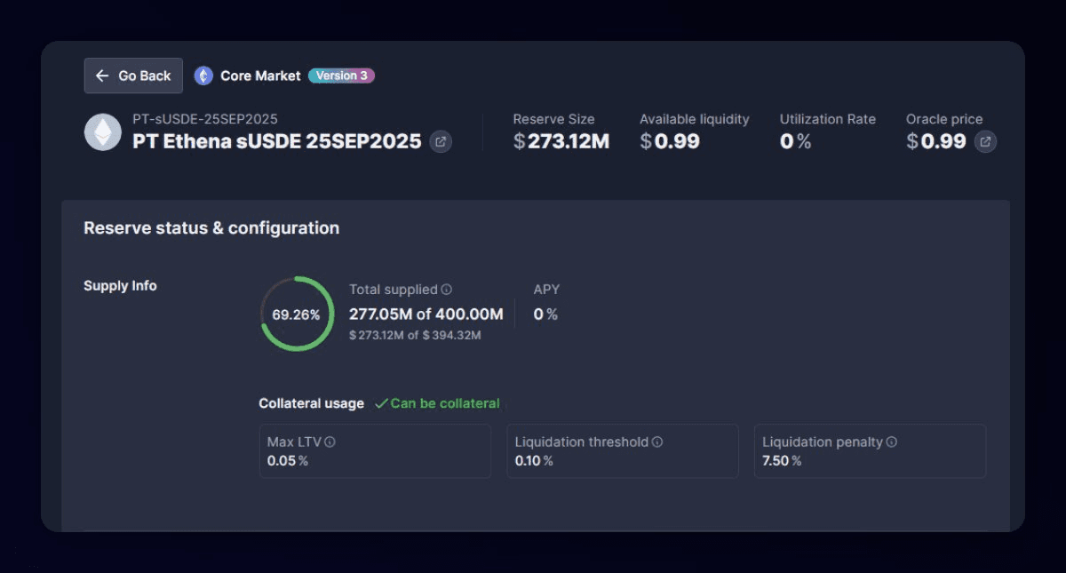Viewport: 1066px width, 573px height.
Task: Click the Ethereum Core Market icon
Action: (203, 76)
